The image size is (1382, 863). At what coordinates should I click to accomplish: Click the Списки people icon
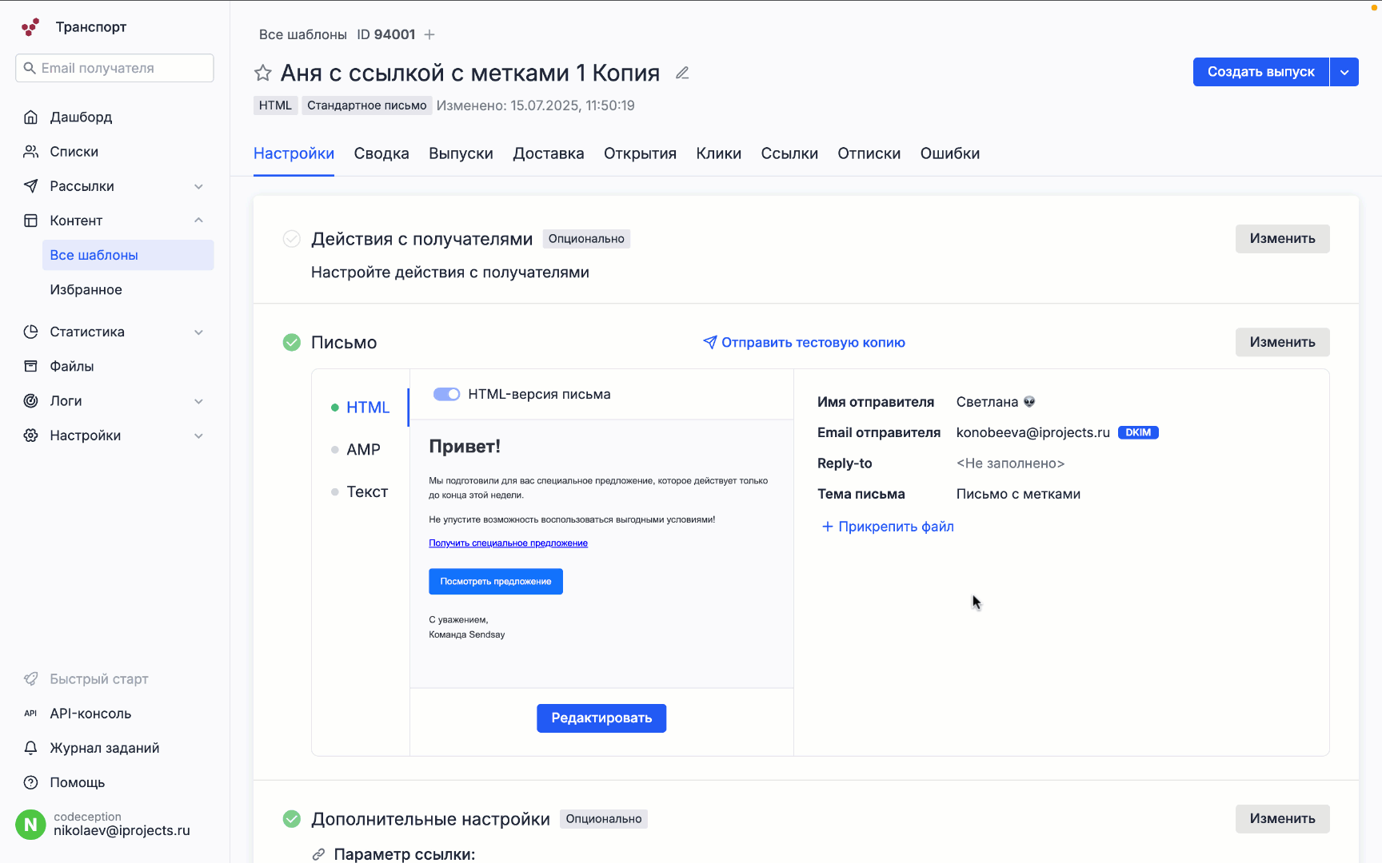pos(30,152)
